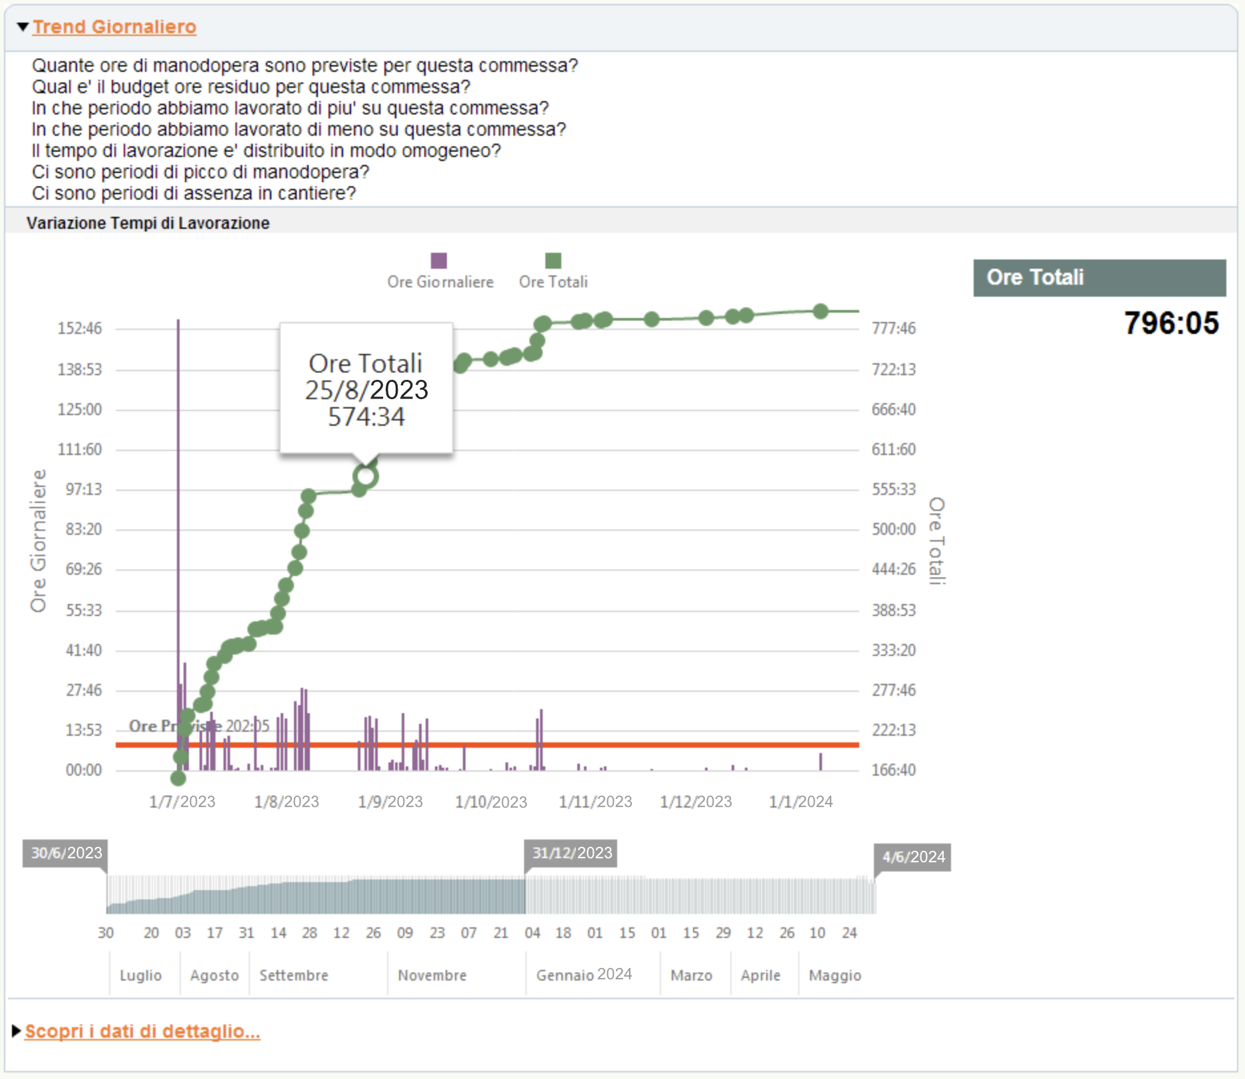The height and width of the screenshot is (1079, 1245).
Task: Click the Novembre month in range navigator
Action: (x=432, y=975)
